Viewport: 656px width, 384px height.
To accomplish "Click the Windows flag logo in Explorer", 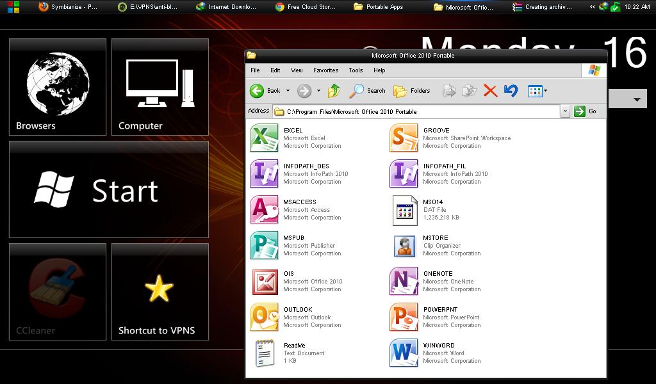I will click(x=594, y=70).
